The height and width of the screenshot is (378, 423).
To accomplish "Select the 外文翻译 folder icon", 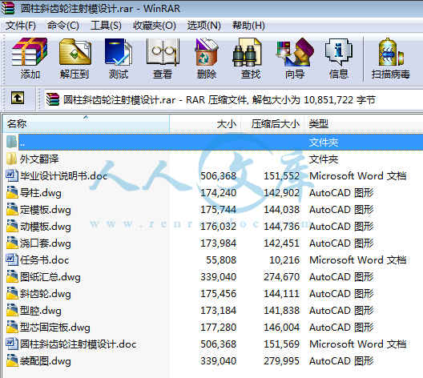I will (11, 159).
